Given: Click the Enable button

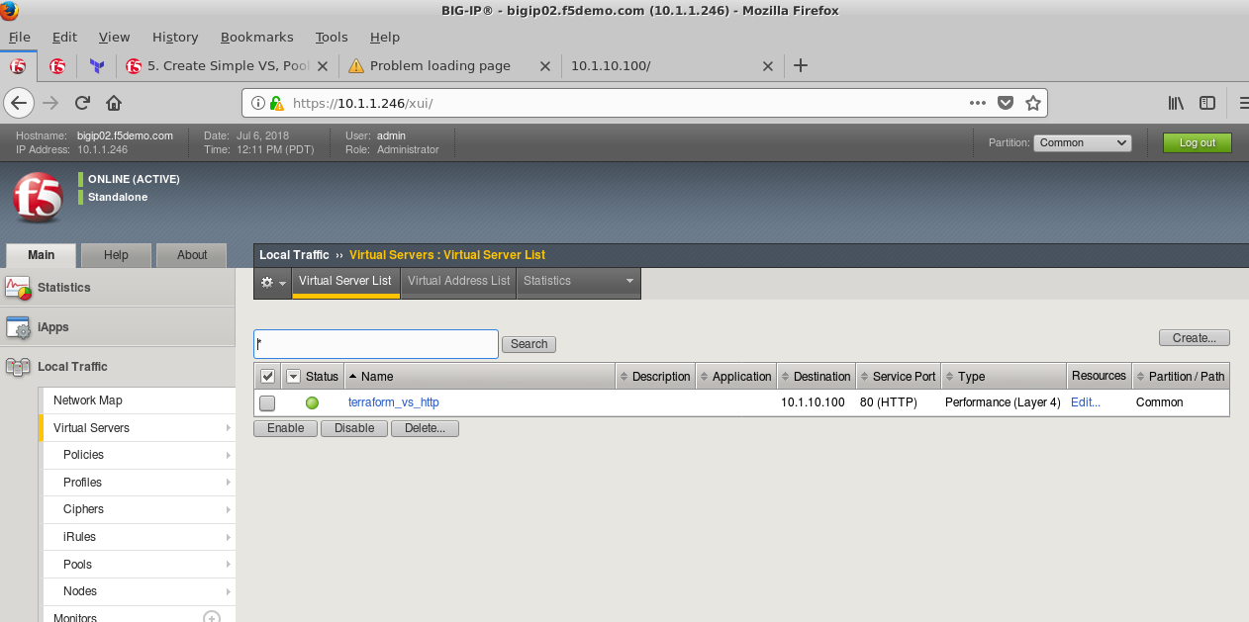Looking at the screenshot, I should point(285,428).
